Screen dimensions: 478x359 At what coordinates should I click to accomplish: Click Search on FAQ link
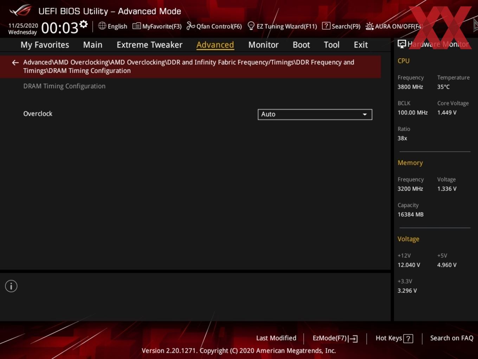452,338
